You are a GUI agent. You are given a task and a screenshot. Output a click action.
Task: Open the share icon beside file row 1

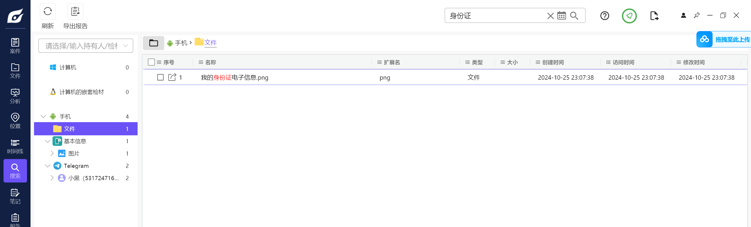[172, 77]
